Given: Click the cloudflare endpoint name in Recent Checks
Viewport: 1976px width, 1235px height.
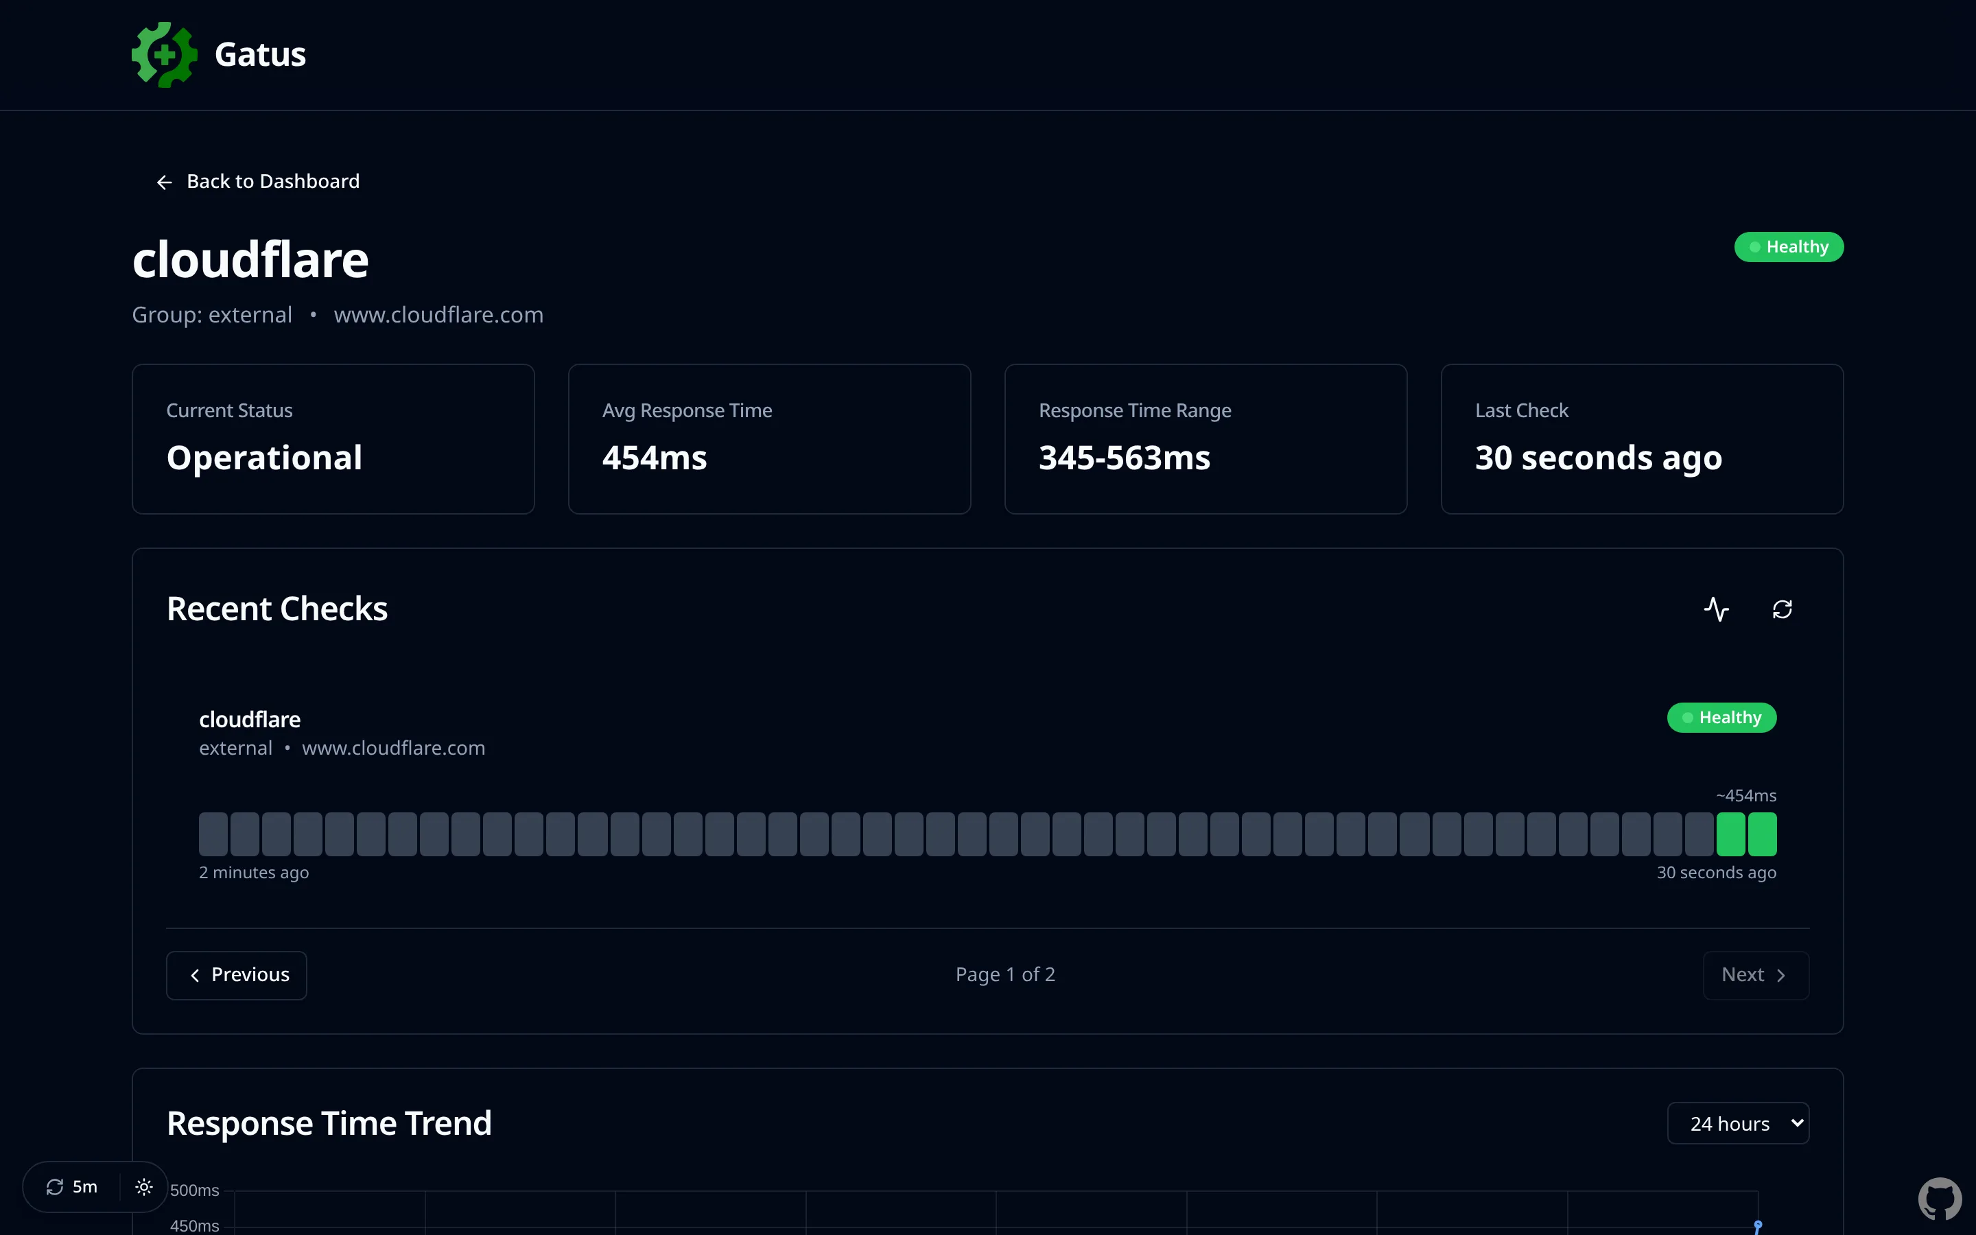Looking at the screenshot, I should tap(250, 720).
